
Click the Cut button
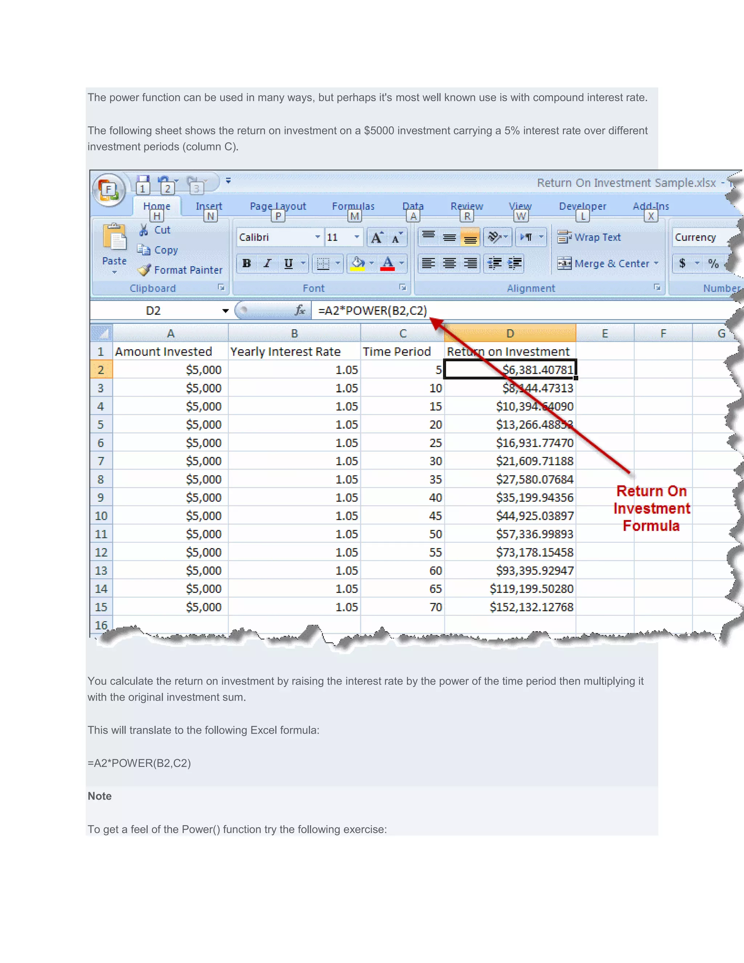click(x=154, y=230)
